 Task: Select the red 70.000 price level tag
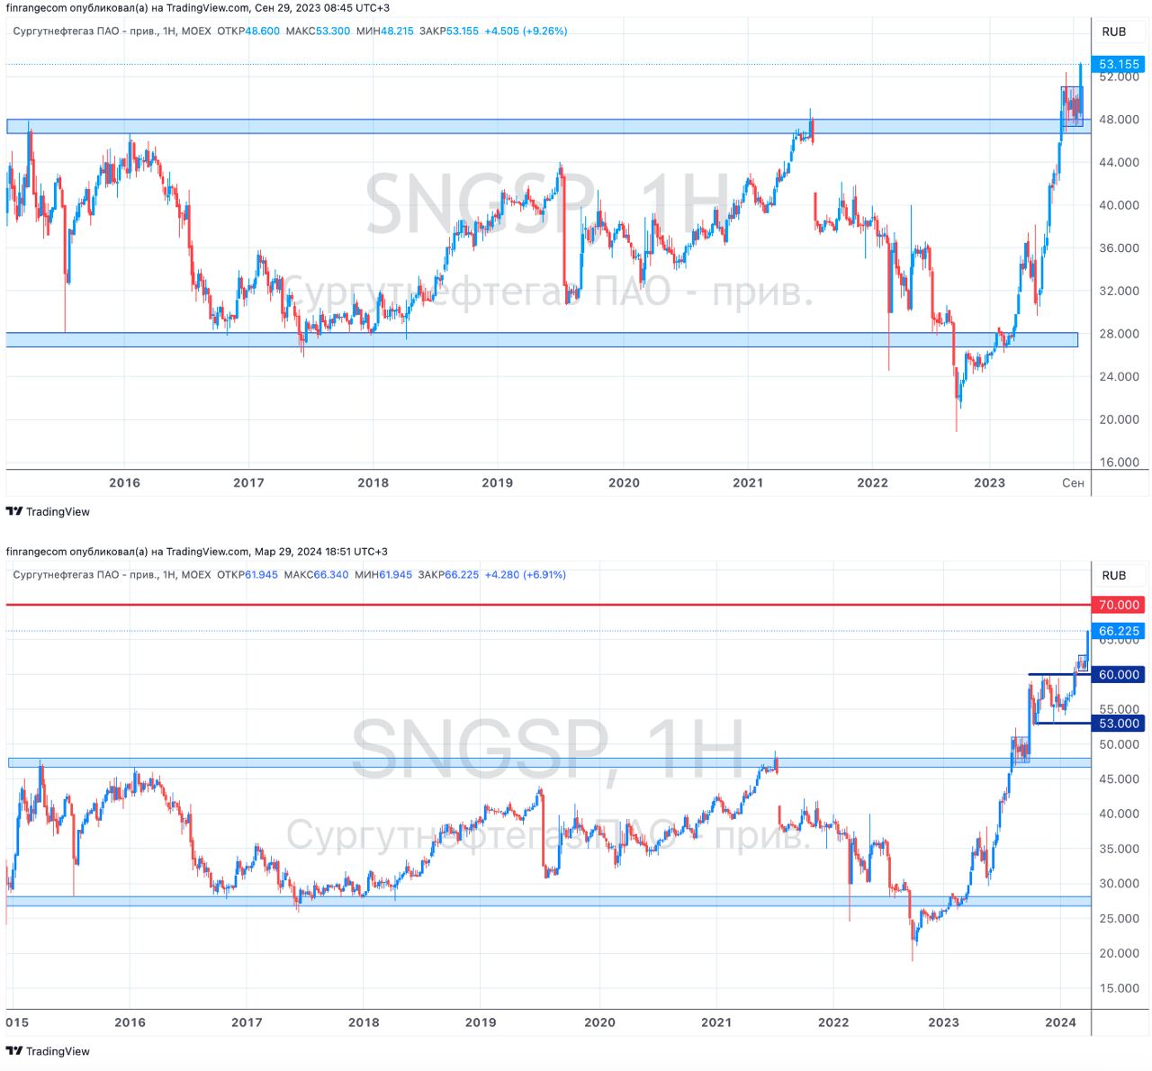[x=1119, y=605]
